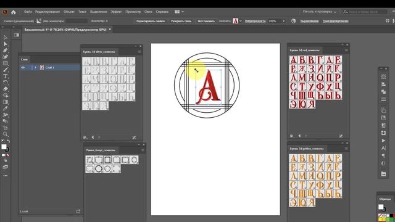
Task: Select the Eraser tool
Action: pos(6,89)
